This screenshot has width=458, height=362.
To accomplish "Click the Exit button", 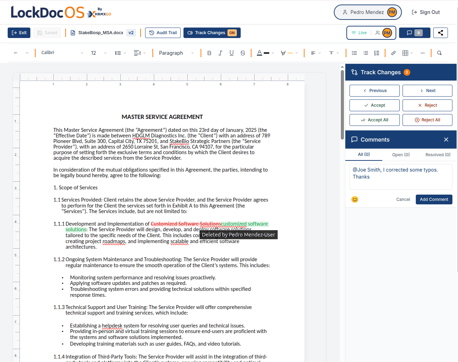I will point(19,33).
